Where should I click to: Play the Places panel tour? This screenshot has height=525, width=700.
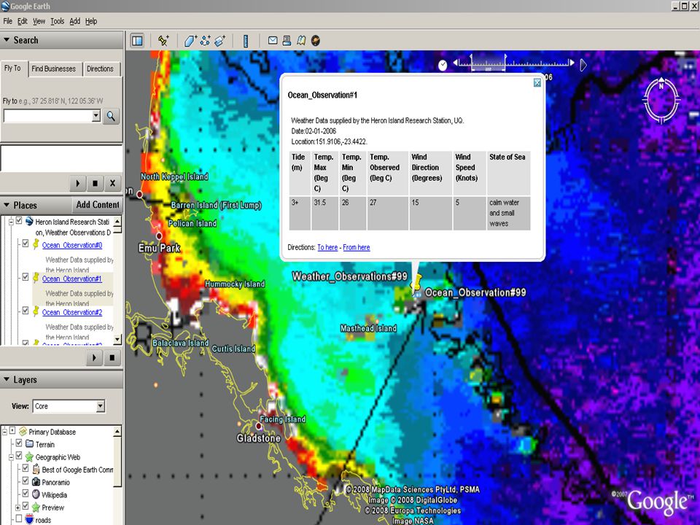pyautogui.click(x=94, y=357)
